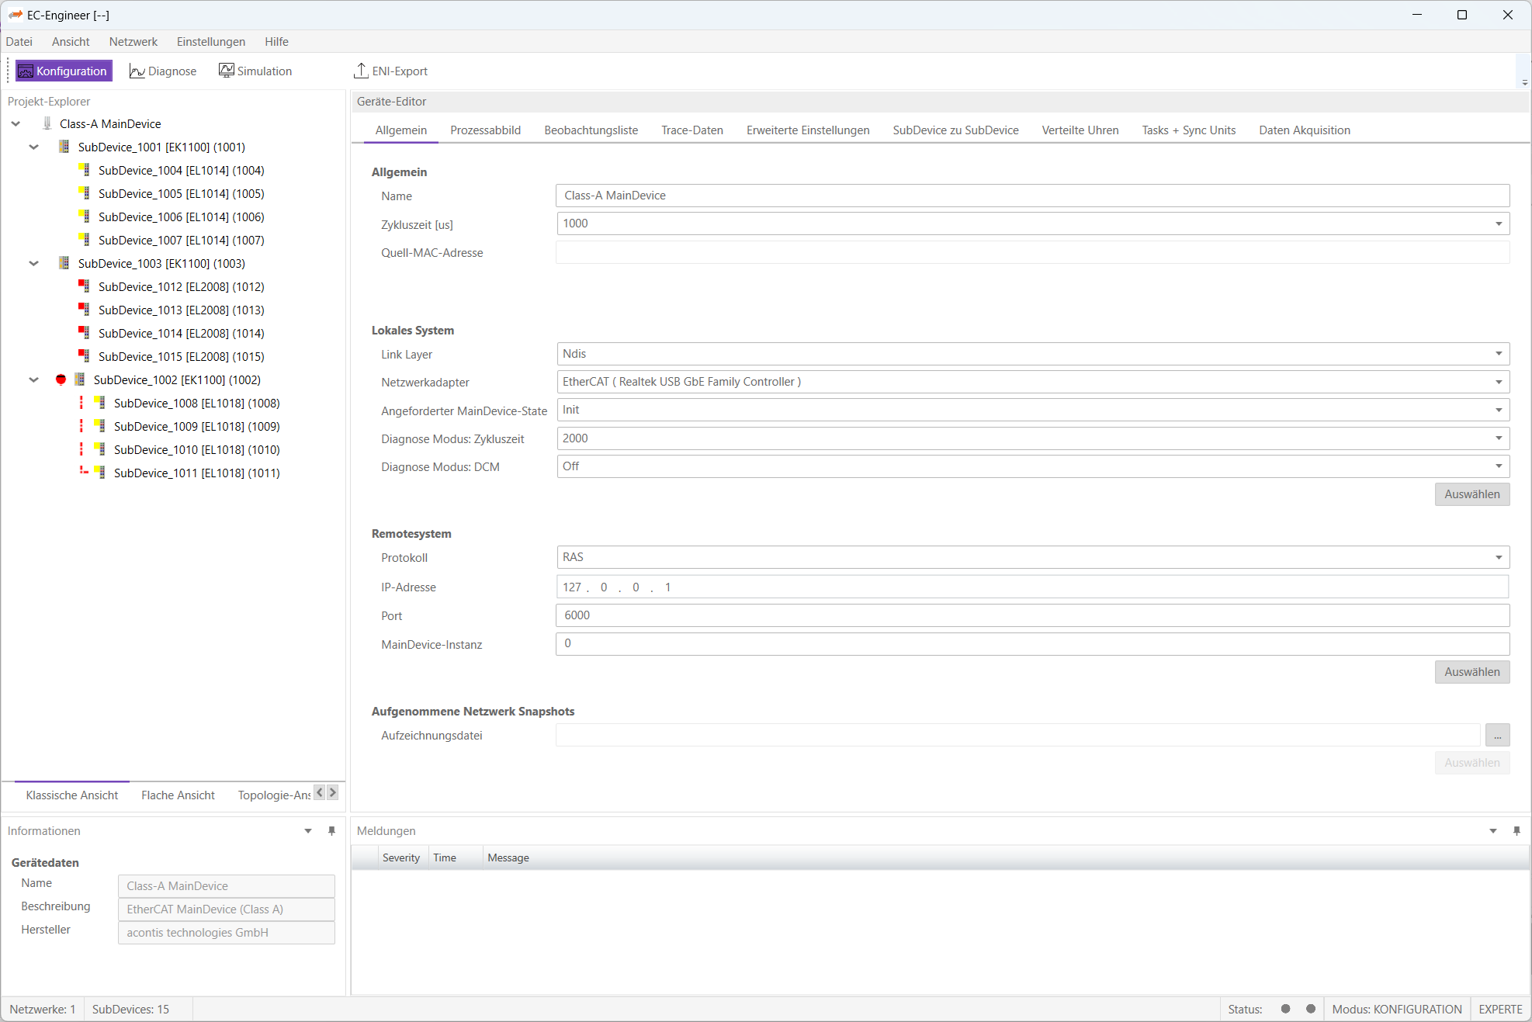Open the Netzwerkadapter dropdown
The height and width of the screenshot is (1022, 1532).
tap(1499, 382)
